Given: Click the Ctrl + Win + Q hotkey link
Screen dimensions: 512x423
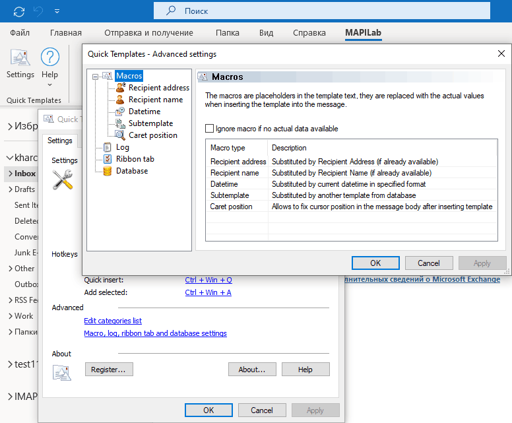Looking at the screenshot, I should [208, 280].
